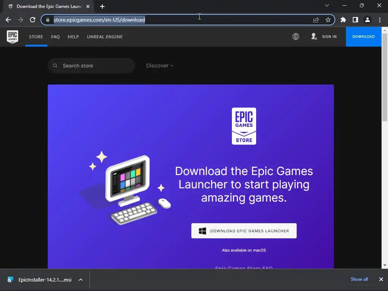Select the Download the Epic Games Launcher tab
Viewport: 388px width, 291px height.
(48, 6)
